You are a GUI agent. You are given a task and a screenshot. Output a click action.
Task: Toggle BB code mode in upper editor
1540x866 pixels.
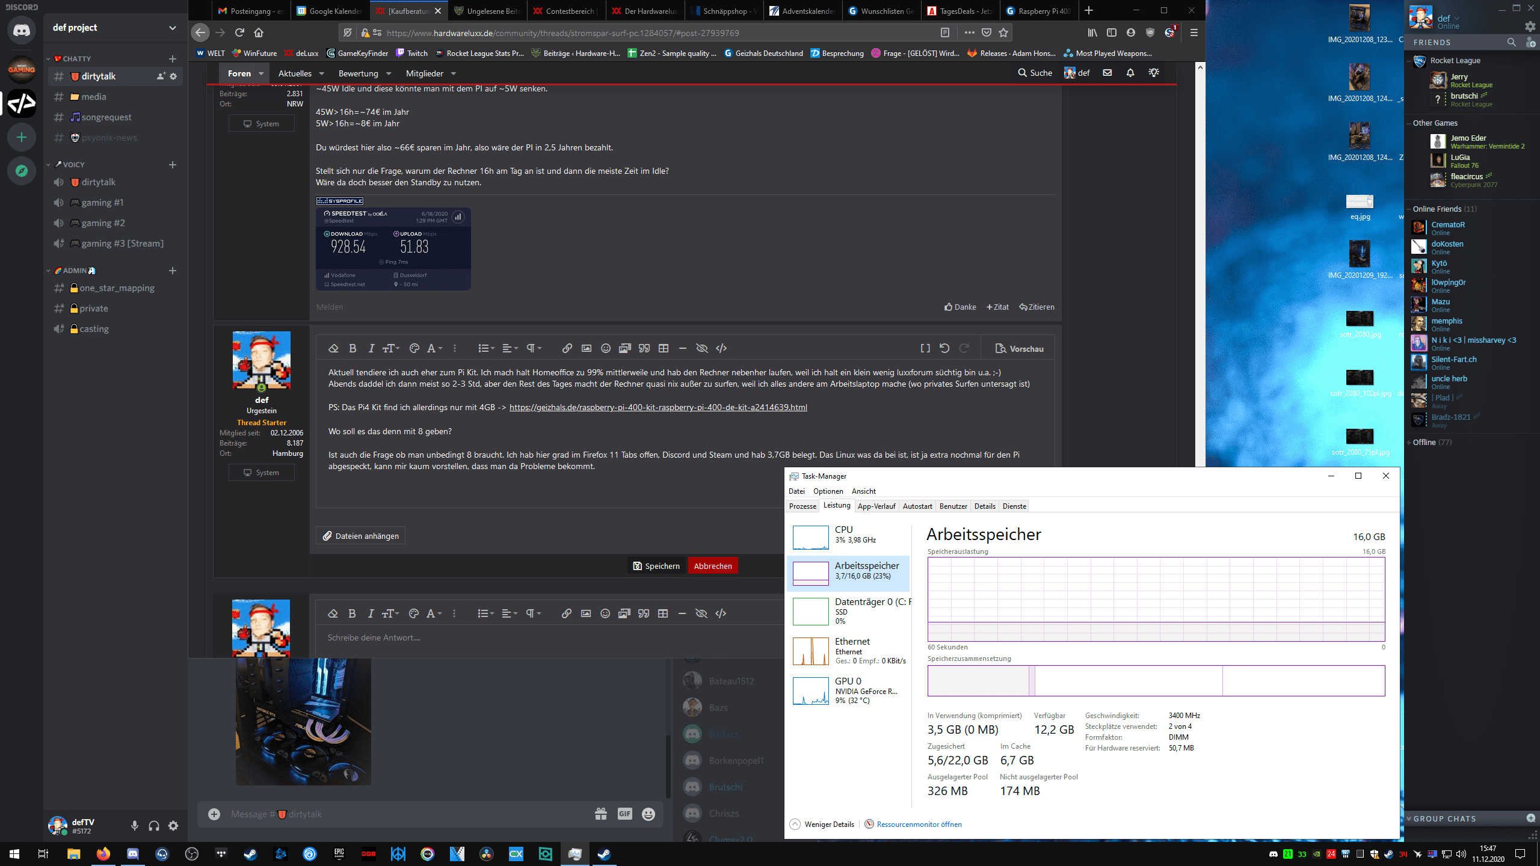(925, 348)
